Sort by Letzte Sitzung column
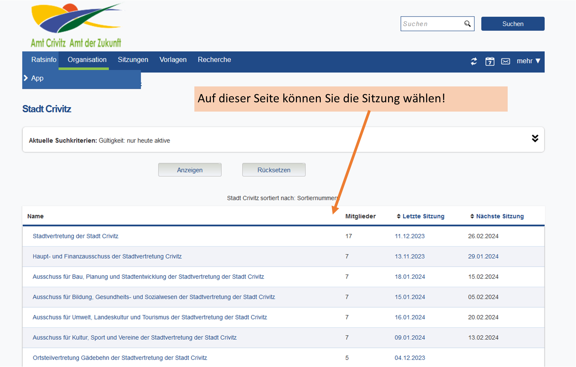 (423, 216)
